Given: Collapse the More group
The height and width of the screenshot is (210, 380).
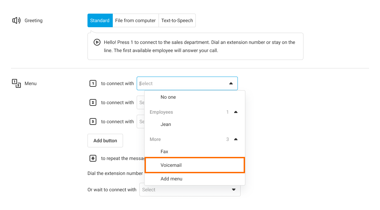Looking at the screenshot, I should coord(235,139).
